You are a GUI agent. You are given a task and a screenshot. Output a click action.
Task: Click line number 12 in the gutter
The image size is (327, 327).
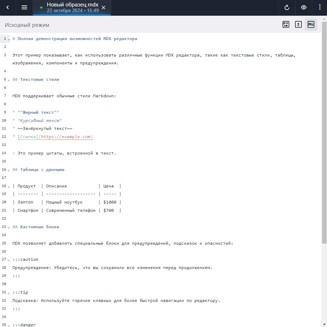[x=4, y=137]
